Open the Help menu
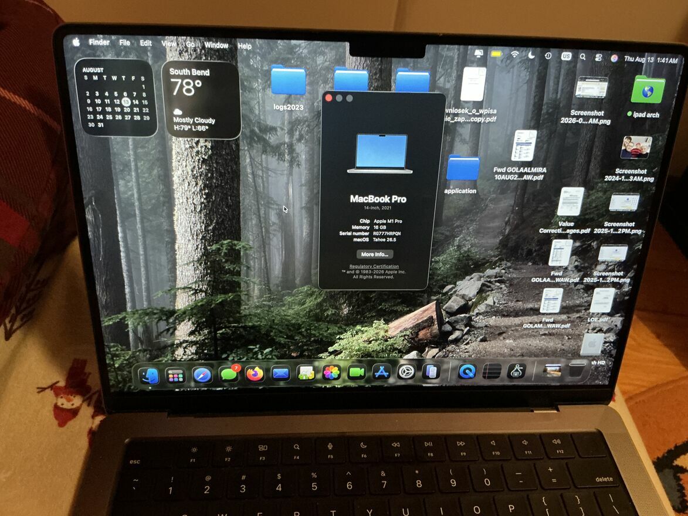This screenshot has height=516, width=688. (245, 46)
